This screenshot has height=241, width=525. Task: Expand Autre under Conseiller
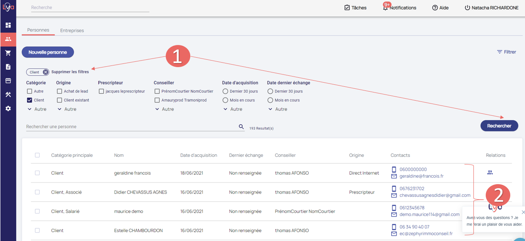point(164,109)
